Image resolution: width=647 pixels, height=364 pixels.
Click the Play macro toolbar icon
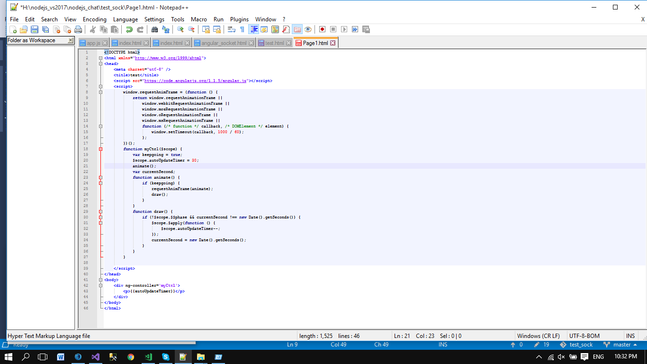coord(344,29)
